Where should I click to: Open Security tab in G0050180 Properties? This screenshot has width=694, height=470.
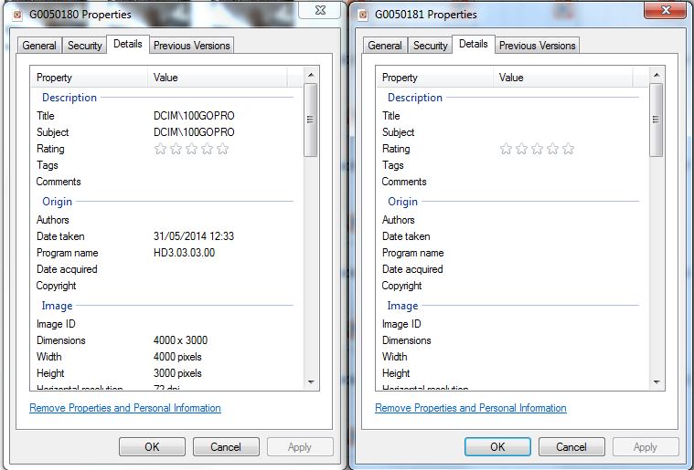pos(85,46)
